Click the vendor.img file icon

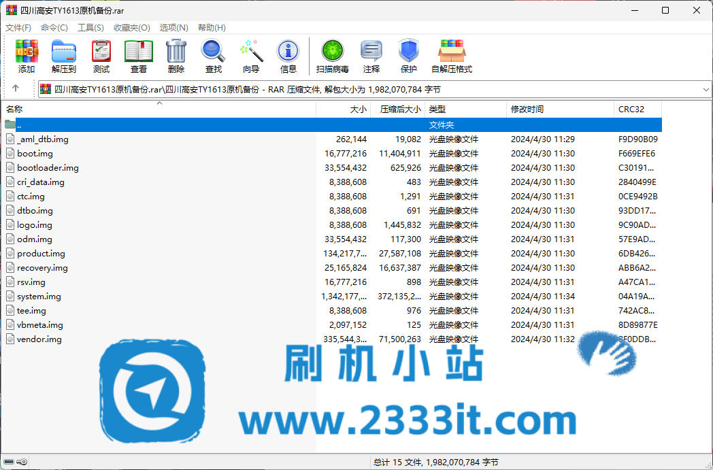tap(10, 339)
